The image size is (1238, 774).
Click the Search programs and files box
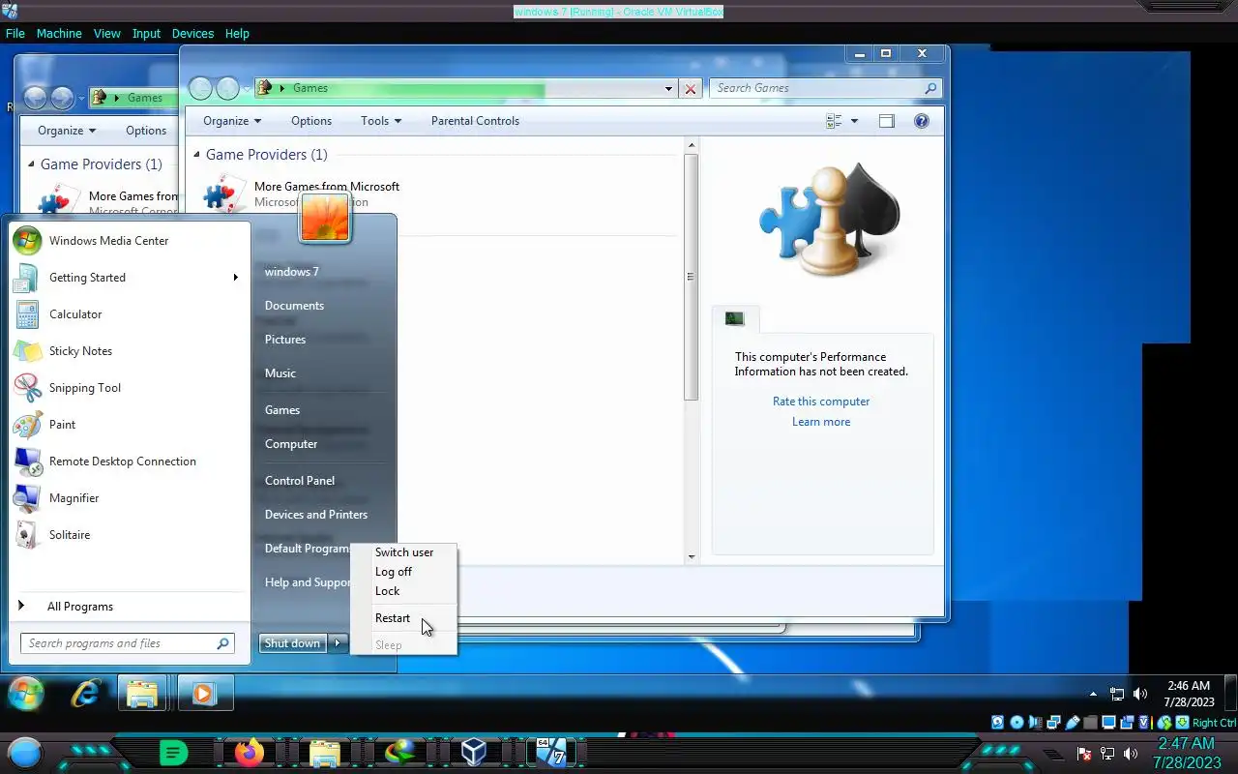pos(127,643)
